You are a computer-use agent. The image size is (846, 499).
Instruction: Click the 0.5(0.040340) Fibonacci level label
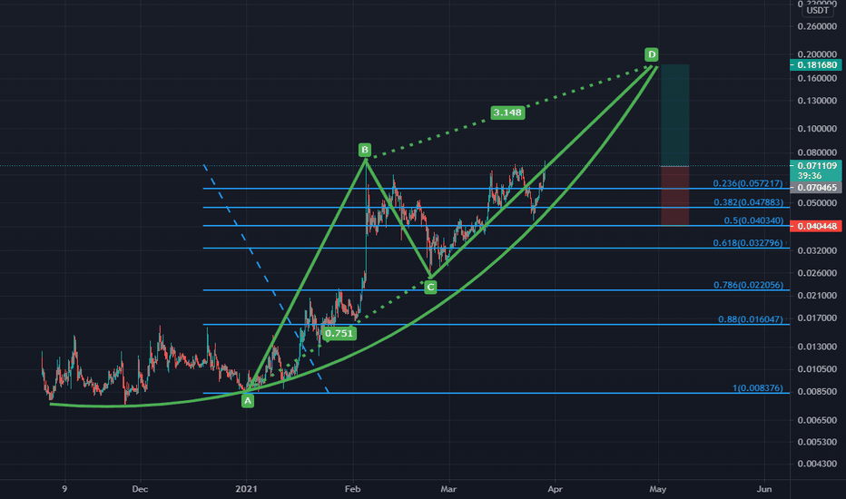(x=753, y=220)
